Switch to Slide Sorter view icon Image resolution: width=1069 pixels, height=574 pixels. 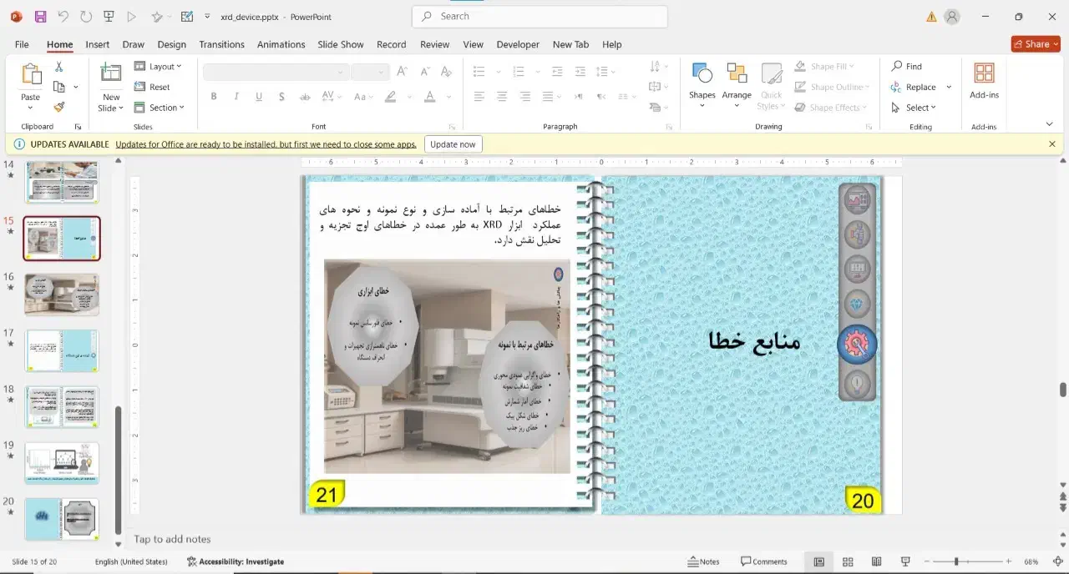(x=848, y=561)
